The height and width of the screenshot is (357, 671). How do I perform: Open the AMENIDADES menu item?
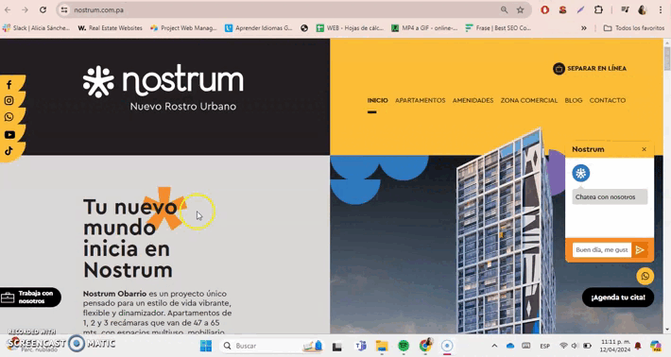(x=473, y=100)
